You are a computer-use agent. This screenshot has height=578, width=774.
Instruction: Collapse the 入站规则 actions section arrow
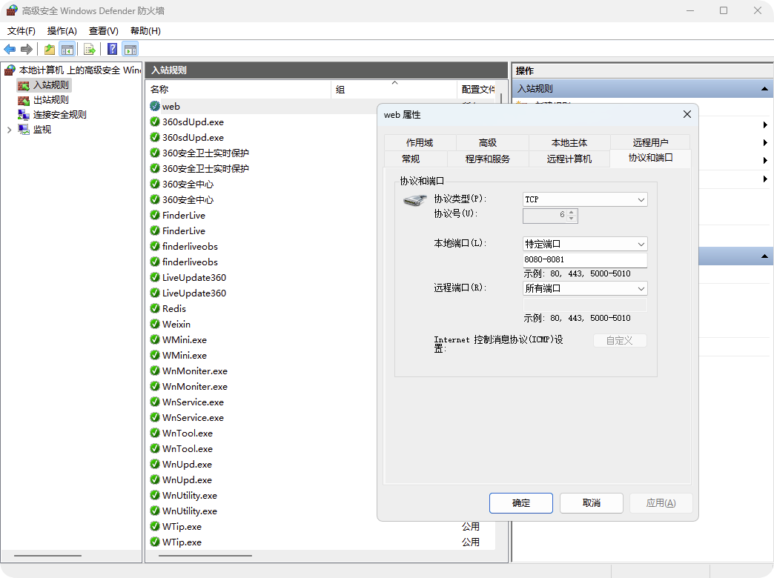pos(764,89)
